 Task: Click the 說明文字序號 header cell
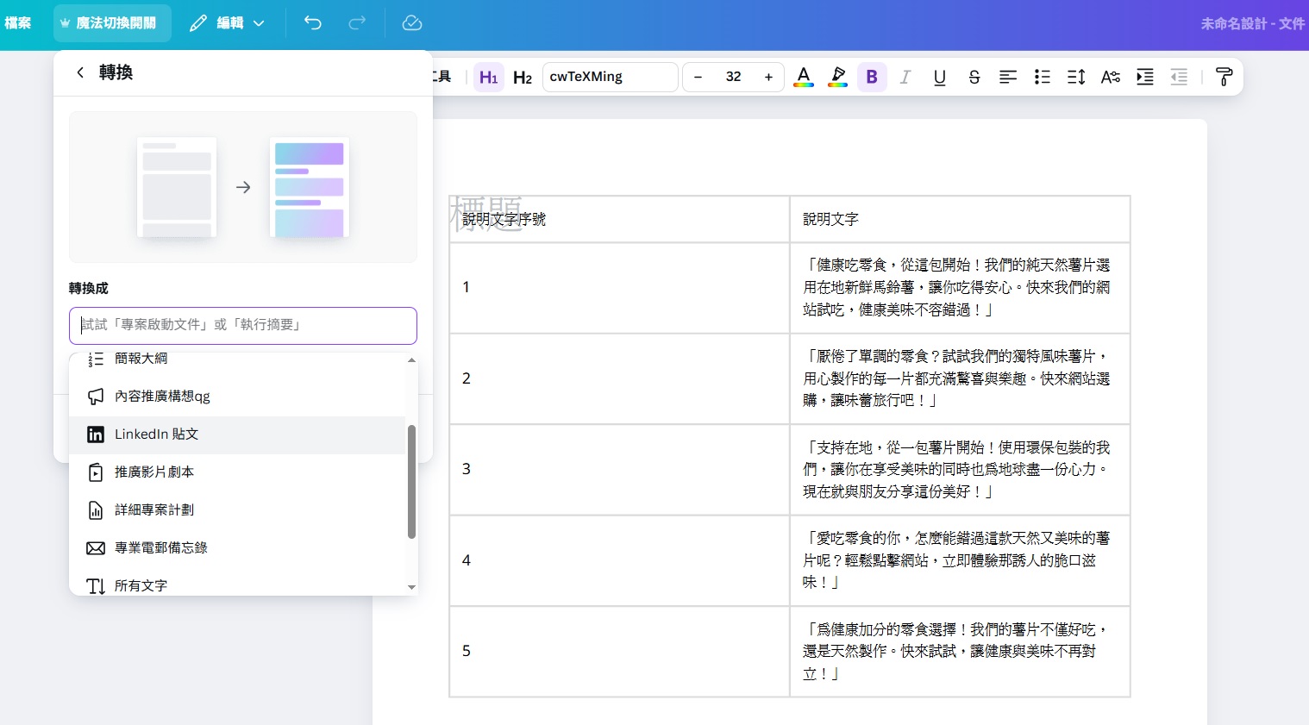click(619, 219)
